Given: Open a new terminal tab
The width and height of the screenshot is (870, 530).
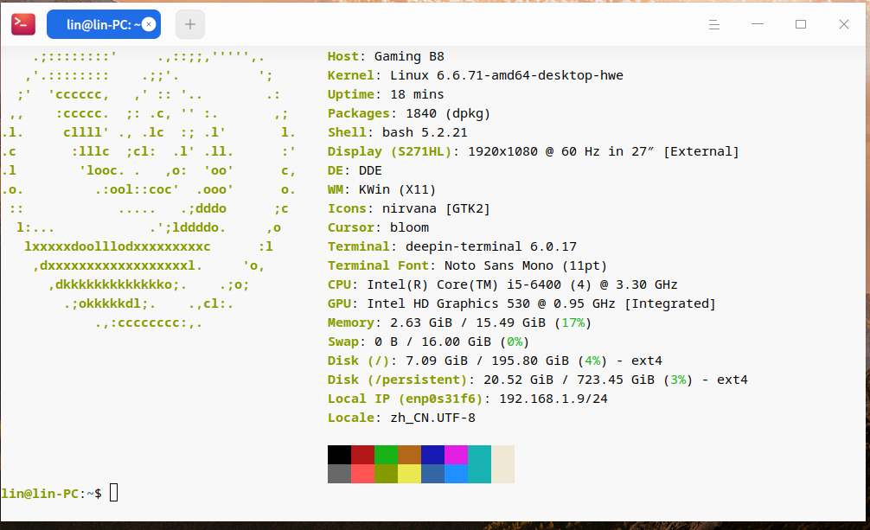Looking at the screenshot, I should coord(190,24).
